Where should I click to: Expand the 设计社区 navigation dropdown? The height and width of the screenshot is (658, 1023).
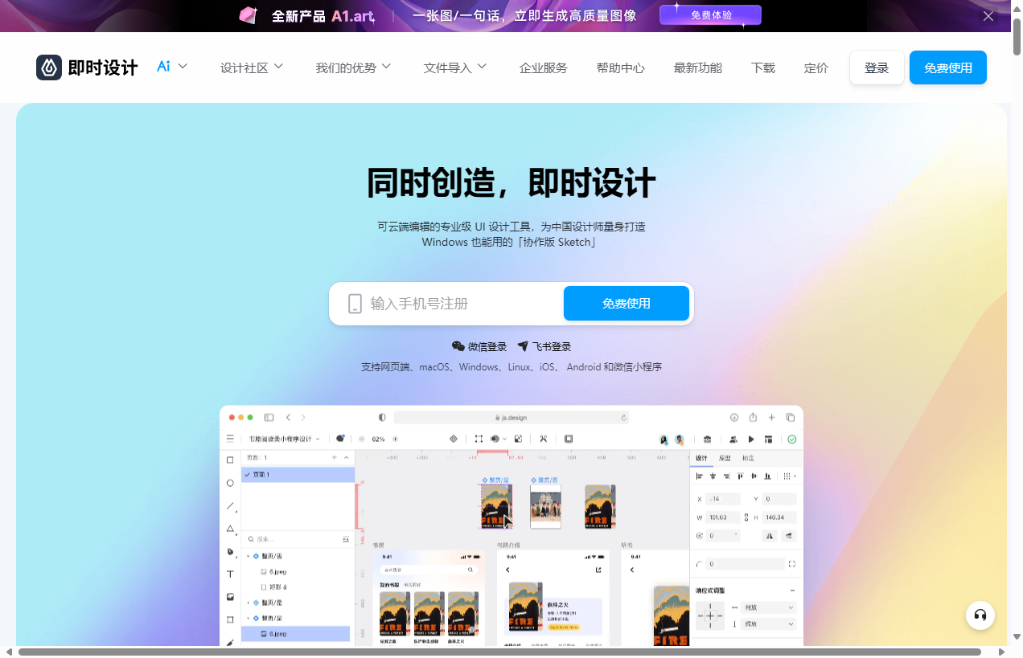252,67
